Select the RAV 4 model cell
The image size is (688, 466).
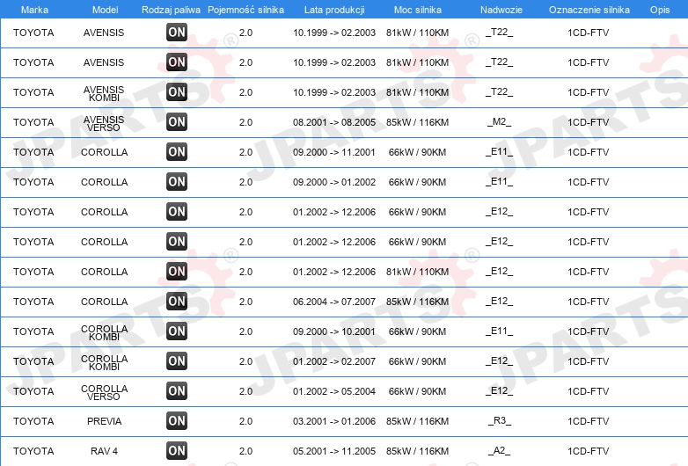pyautogui.click(x=104, y=451)
